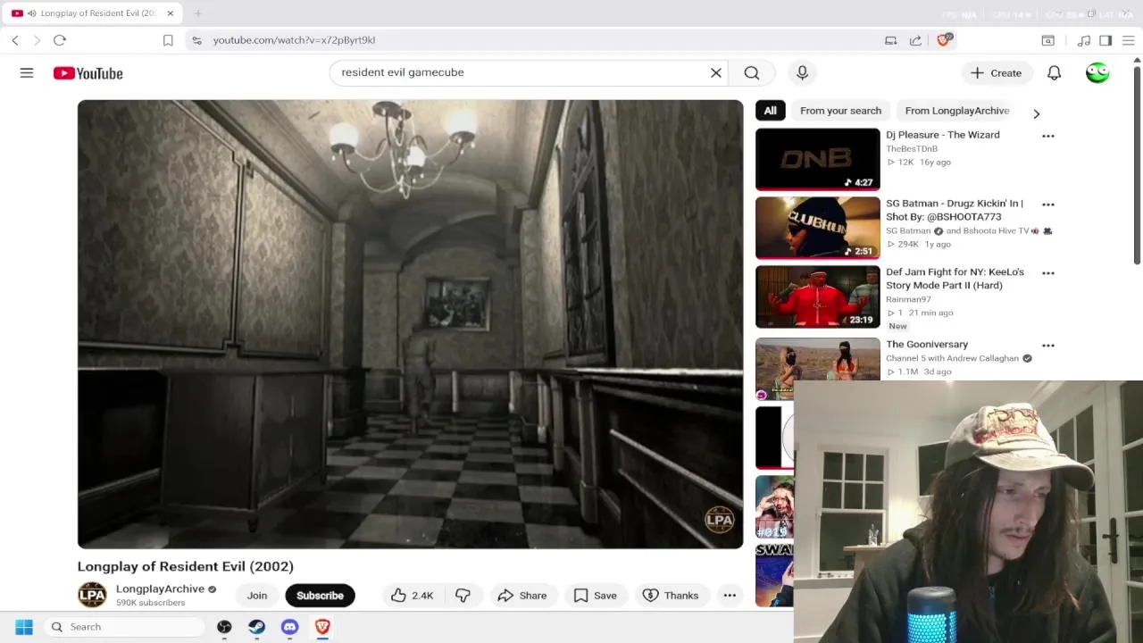Open the LongplayArchive channel name link
This screenshot has width=1143, height=643.
160,589
